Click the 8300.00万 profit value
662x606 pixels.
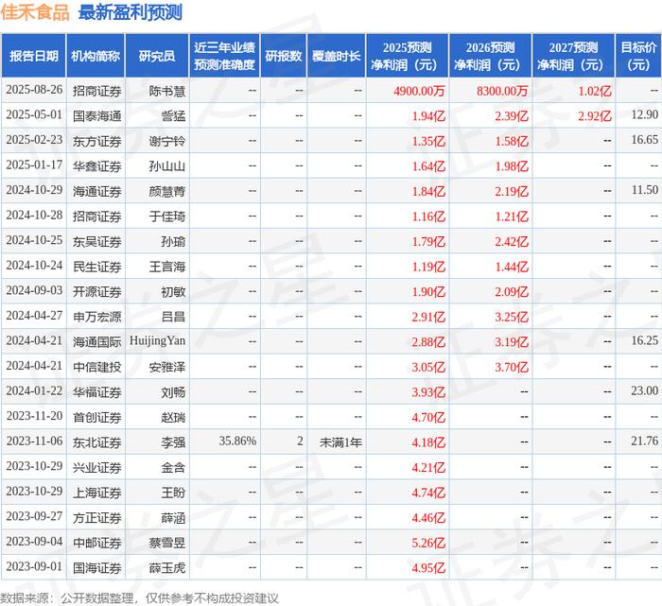coord(502,91)
